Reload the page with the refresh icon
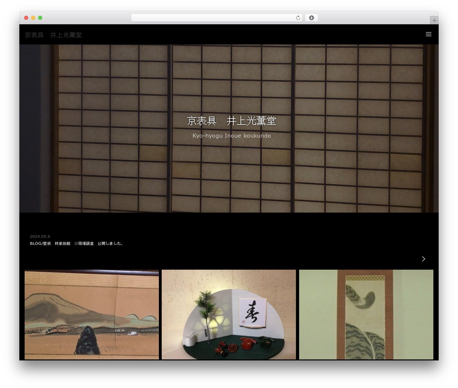This screenshot has height=388, width=458. point(298,18)
